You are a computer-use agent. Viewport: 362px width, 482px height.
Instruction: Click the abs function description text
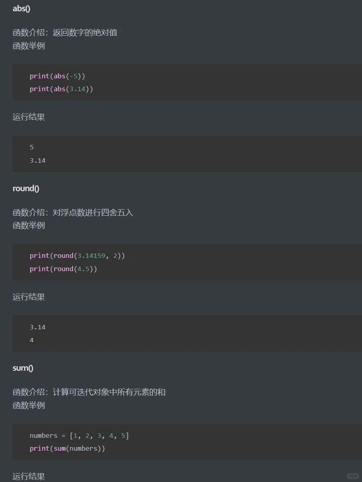[64, 32]
